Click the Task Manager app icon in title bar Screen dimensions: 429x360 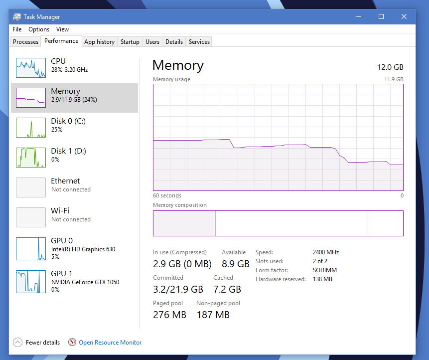tap(17, 17)
